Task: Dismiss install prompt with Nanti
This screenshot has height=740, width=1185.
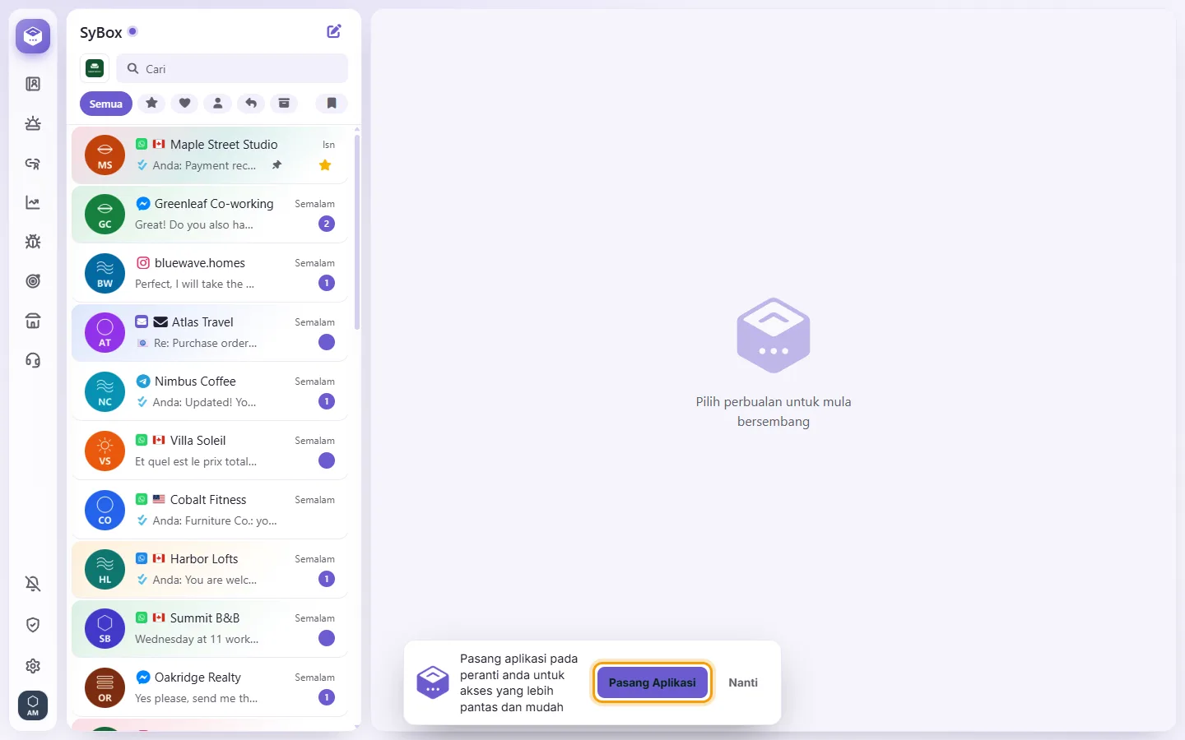Action: (743, 682)
